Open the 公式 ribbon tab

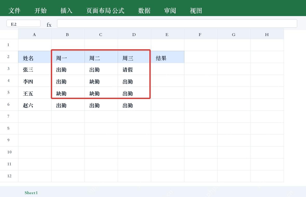[x=118, y=11]
